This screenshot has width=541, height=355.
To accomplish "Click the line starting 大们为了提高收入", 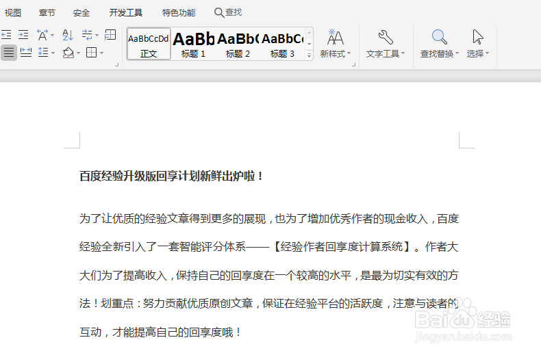I will point(268,275).
